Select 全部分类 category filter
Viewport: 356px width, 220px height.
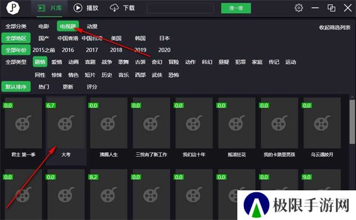[x=16, y=26]
